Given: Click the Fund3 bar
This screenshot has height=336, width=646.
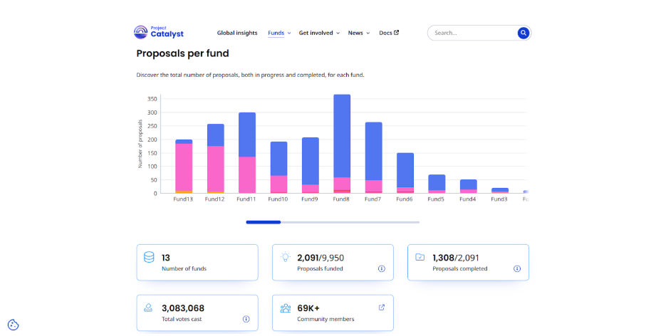Looking at the screenshot, I should (x=500, y=191).
